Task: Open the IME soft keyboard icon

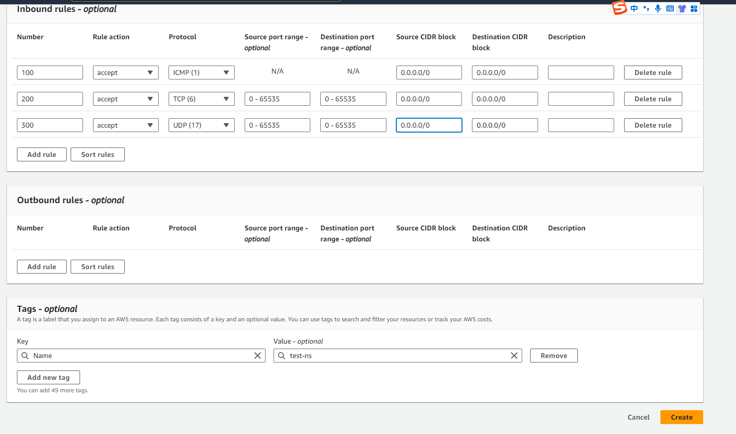Action: tap(670, 8)
